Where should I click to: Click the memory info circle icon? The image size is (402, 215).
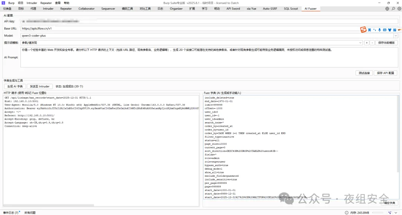(x=347, y=213)
